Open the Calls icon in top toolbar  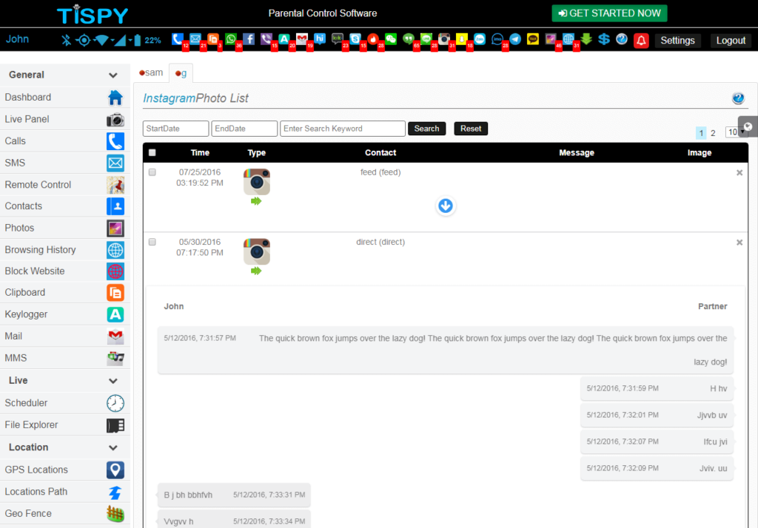[178, 39]
